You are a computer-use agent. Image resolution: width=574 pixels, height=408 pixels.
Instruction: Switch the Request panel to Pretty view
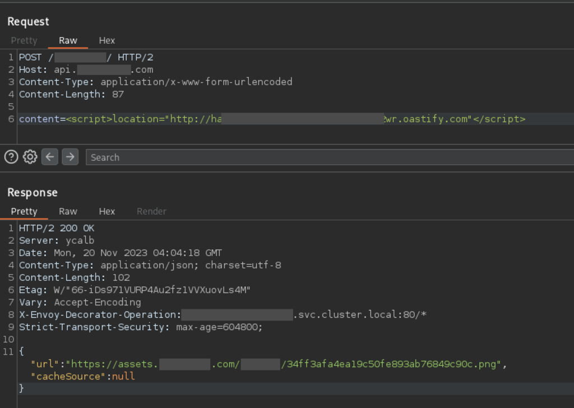click(x=24, y=40)
